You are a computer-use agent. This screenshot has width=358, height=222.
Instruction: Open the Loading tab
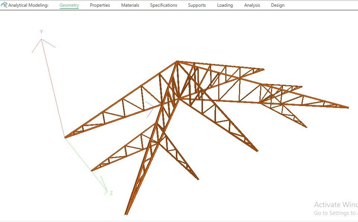click(225, 5)
